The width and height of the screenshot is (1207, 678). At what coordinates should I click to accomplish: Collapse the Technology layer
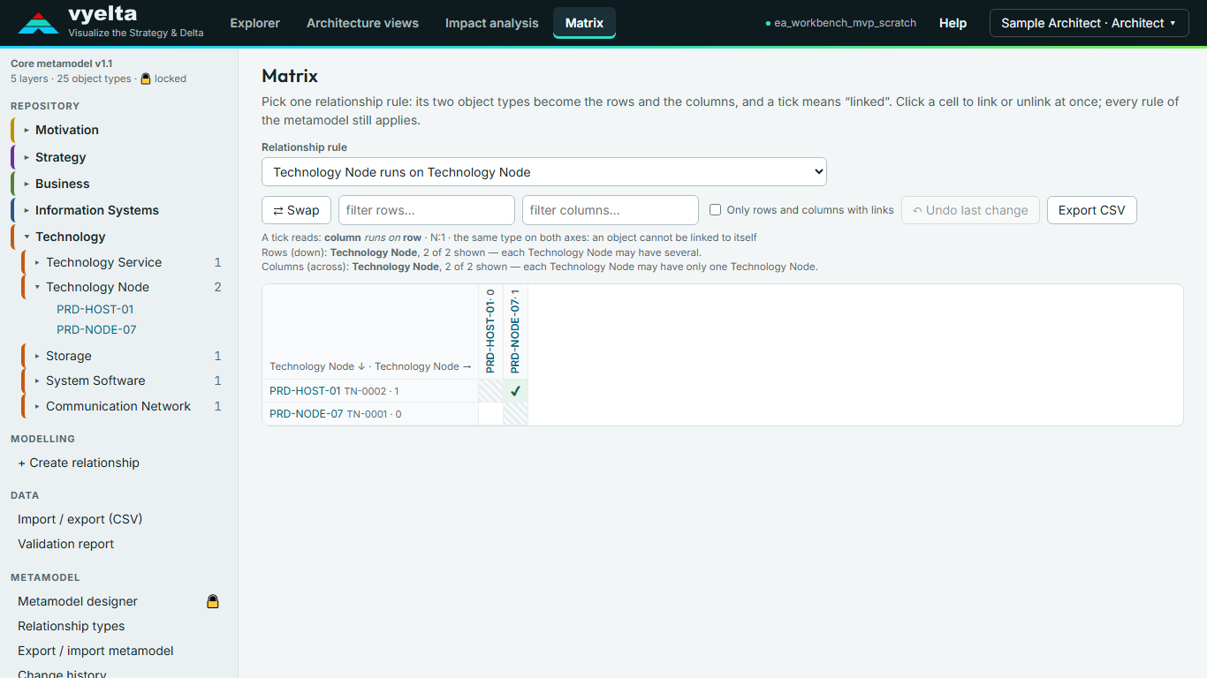coord(27,237)
